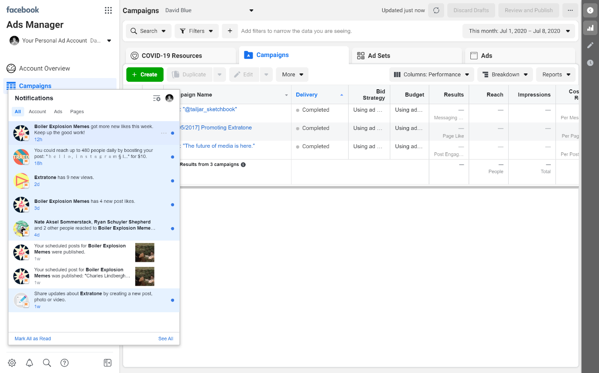Click the pencil edit icon in right rail
Viewport: 599px width, 373px height.
click(590, 45)
